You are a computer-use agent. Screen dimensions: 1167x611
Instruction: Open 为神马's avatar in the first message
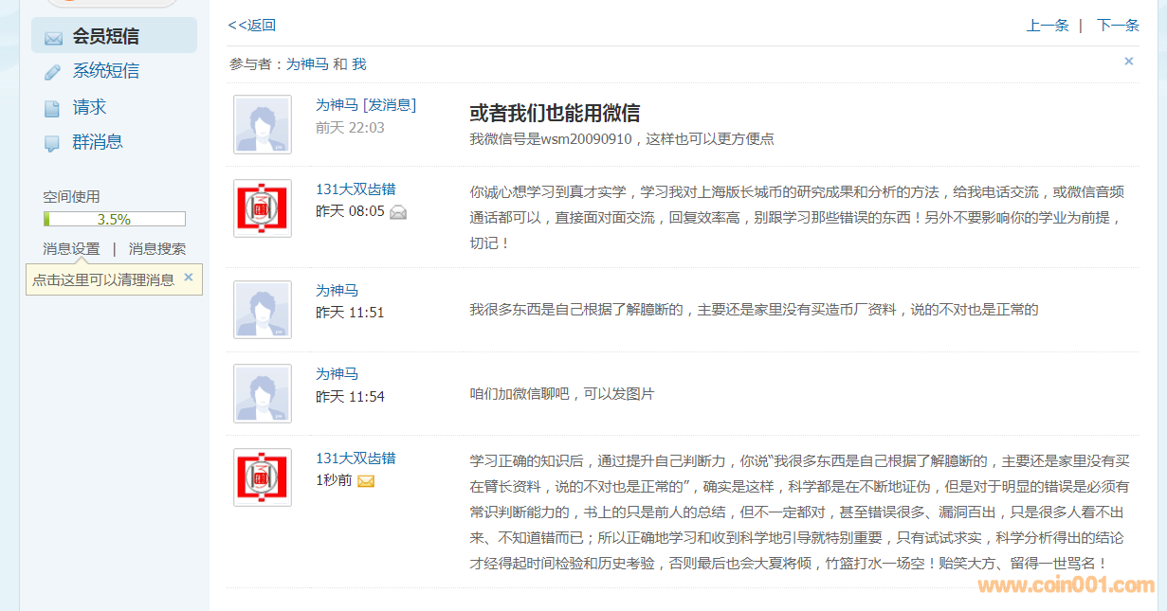[x=263, y=124]
